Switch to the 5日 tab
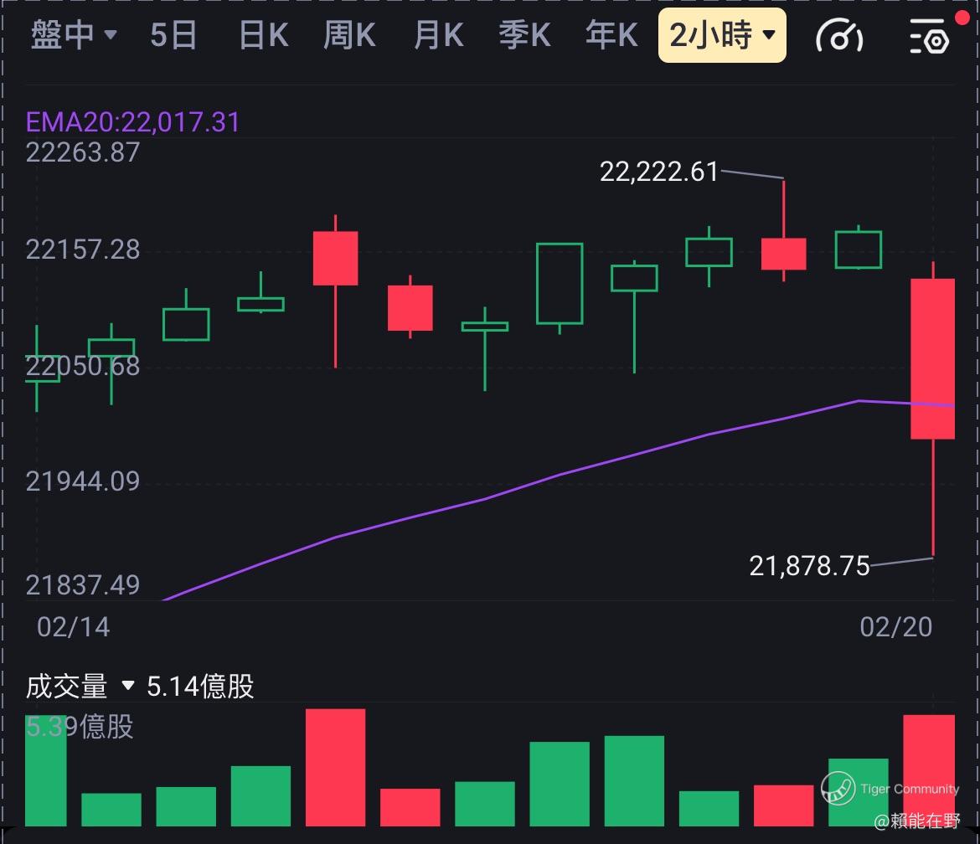The width and height of the screenshot is (980, 844). point(173,36)
